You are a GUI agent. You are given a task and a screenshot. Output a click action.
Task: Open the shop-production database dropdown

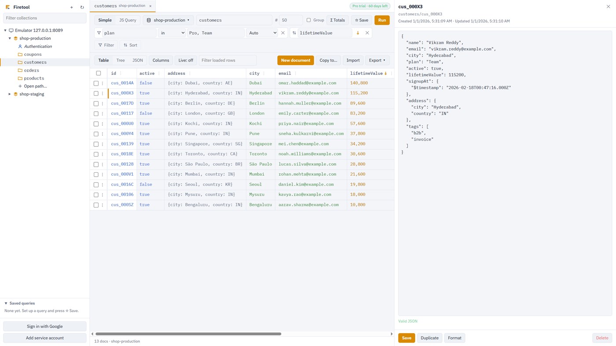[168, 20]
